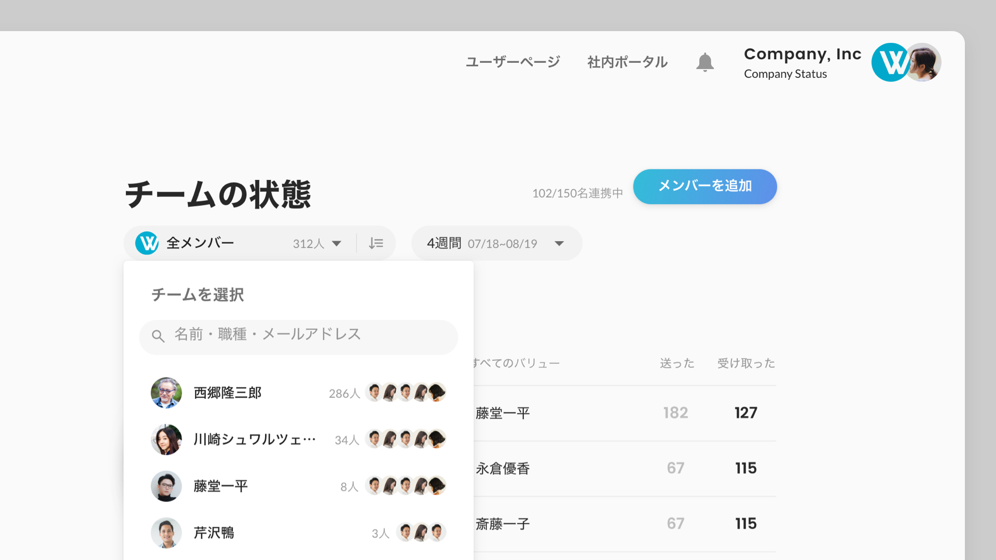Open the 社内ポータル menu item
The image size is (996, 560).
click(x=627, y=62)
